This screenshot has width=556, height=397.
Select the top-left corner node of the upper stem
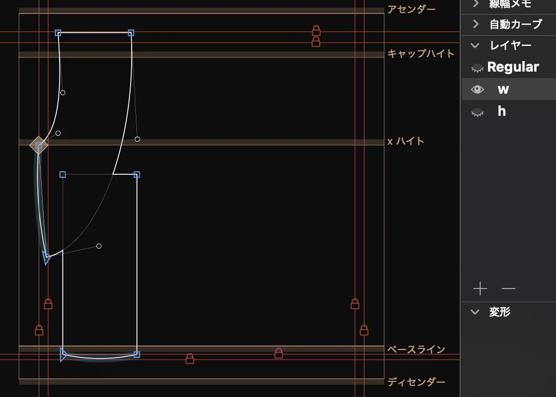(58, 33)
